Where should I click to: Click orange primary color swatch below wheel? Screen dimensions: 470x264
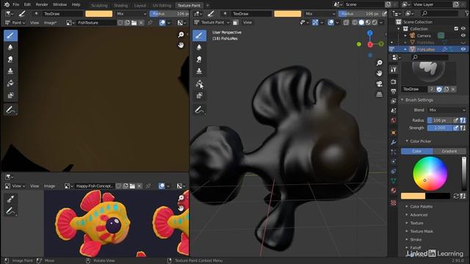[413, 196]
